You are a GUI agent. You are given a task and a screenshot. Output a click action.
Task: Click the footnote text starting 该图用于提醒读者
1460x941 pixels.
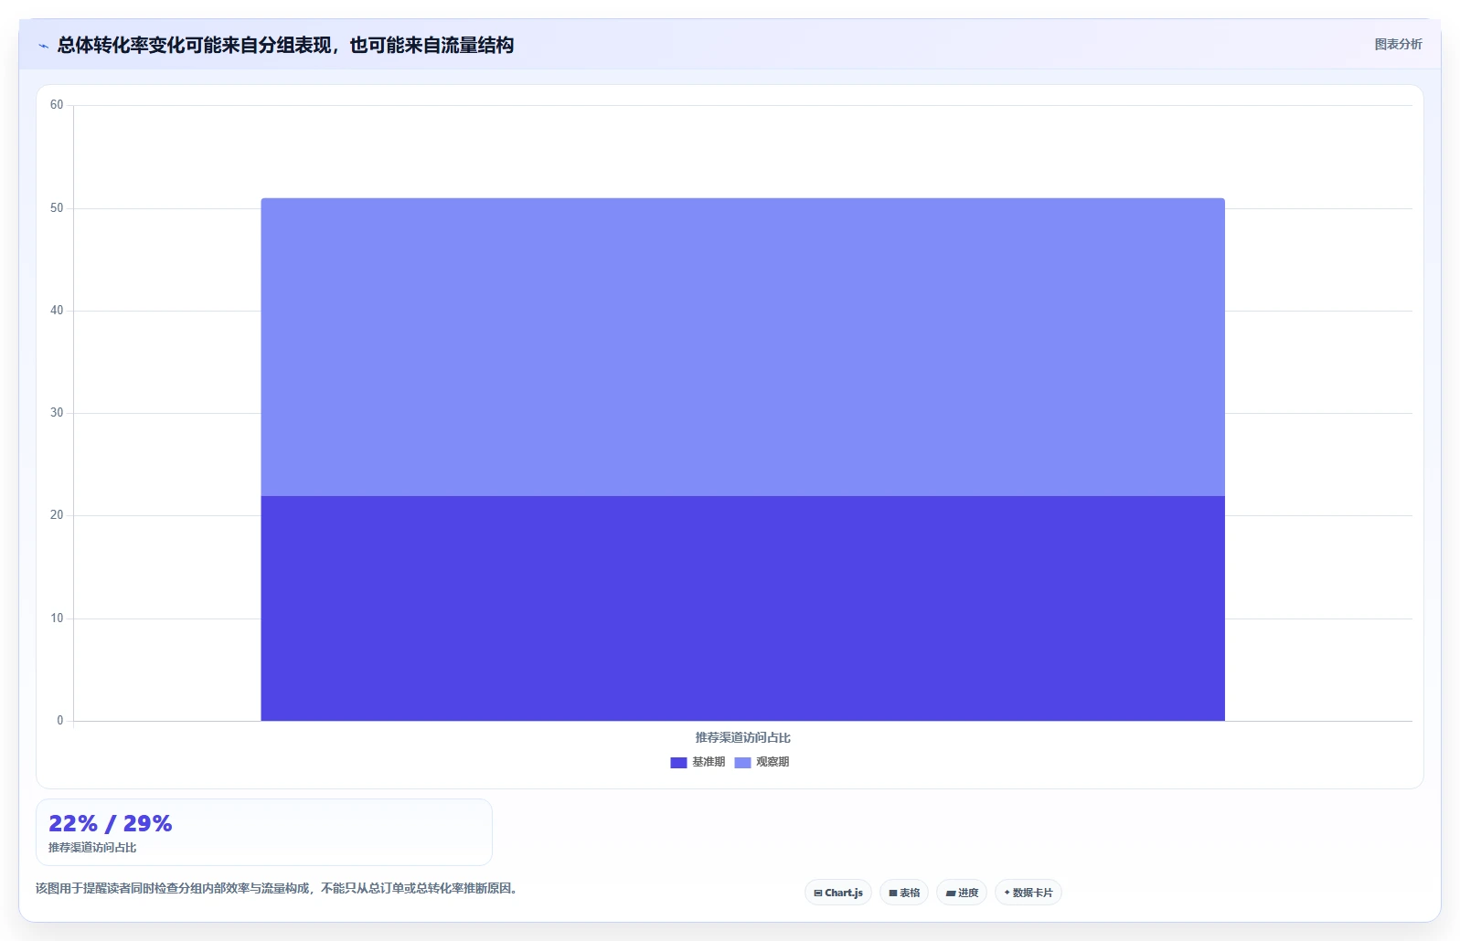click(x=279, y=888)
